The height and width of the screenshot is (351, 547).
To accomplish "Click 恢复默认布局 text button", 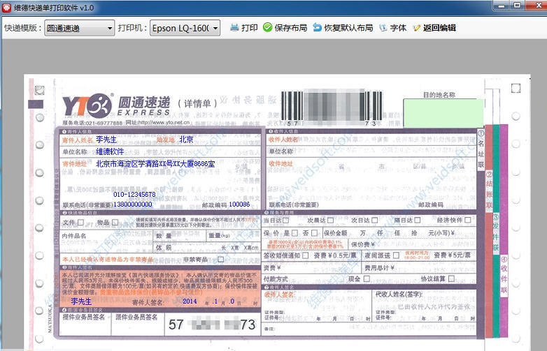I will click(348, 28).
